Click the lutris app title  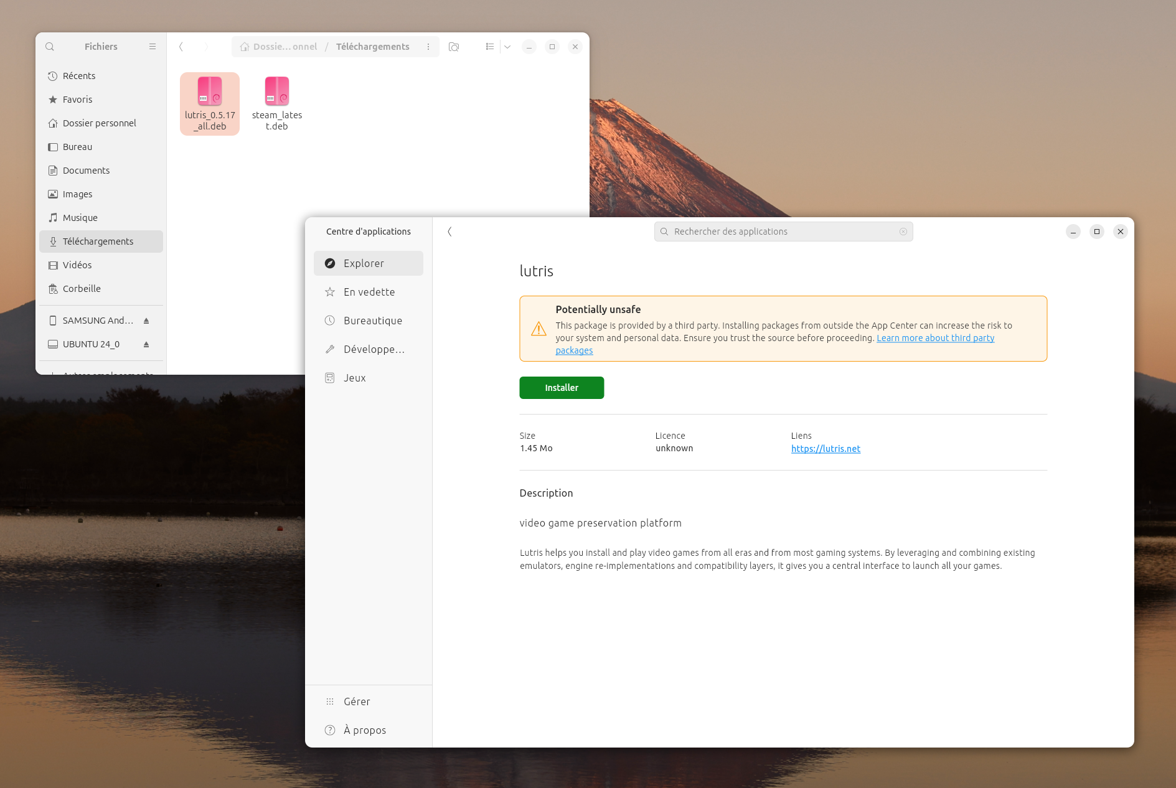click(537, 271)
